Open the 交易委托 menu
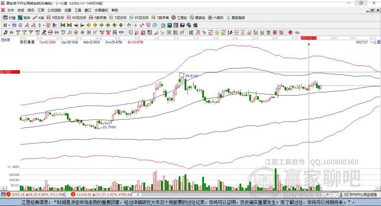The width and height of the screenshot is (381, 206). coord(101,10)
